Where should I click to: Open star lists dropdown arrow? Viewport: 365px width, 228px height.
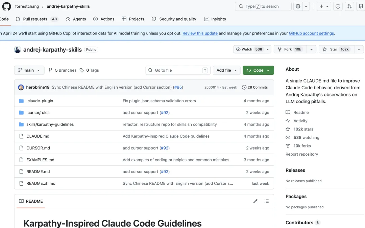click(x=359, y=49)
